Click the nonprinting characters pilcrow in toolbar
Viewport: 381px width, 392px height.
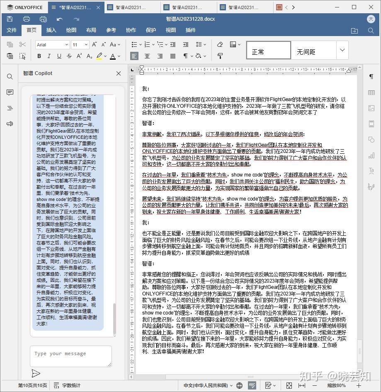point(185,56)
